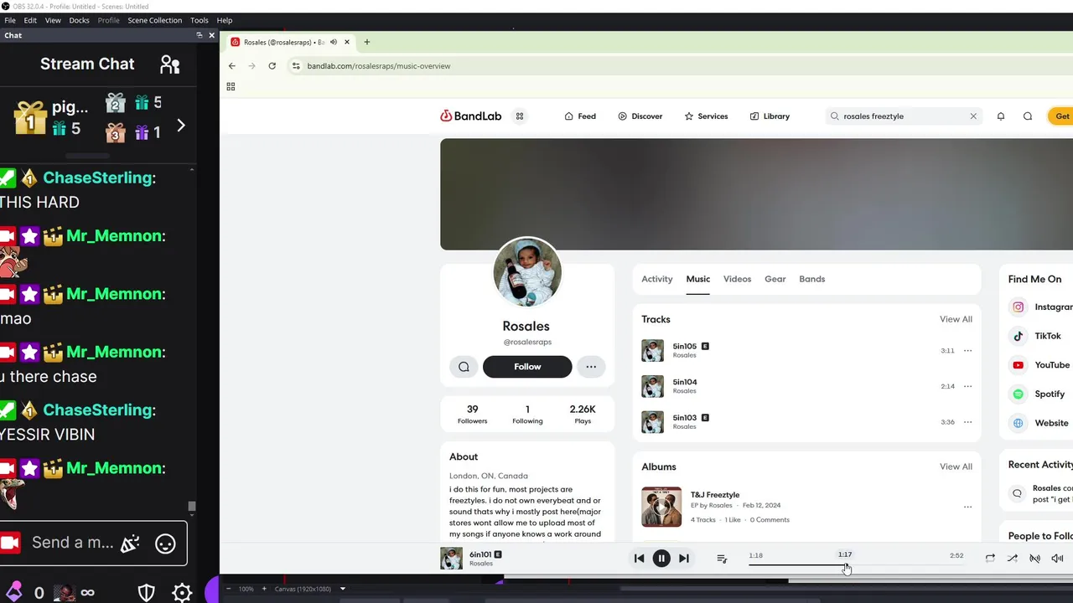Switch to the Gear tab

point(775,279)
